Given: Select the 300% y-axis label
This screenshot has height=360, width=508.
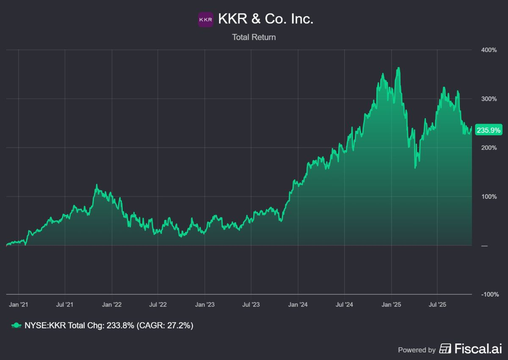Looking at the screenshot, I should coord(489,99).
